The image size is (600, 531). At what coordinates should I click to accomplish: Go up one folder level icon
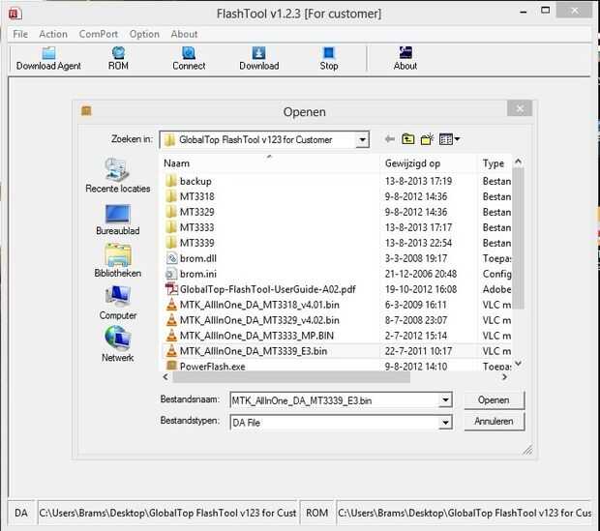click(x=408, y=139)
